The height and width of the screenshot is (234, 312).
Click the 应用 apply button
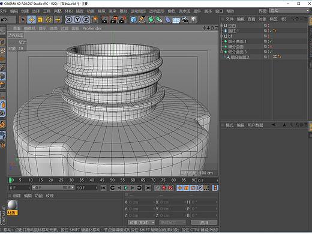click(x=204, y=223)
